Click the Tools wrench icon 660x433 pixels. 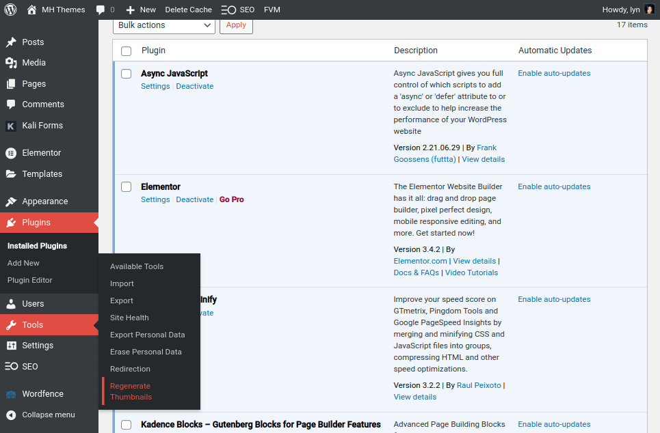click(12, 325)
